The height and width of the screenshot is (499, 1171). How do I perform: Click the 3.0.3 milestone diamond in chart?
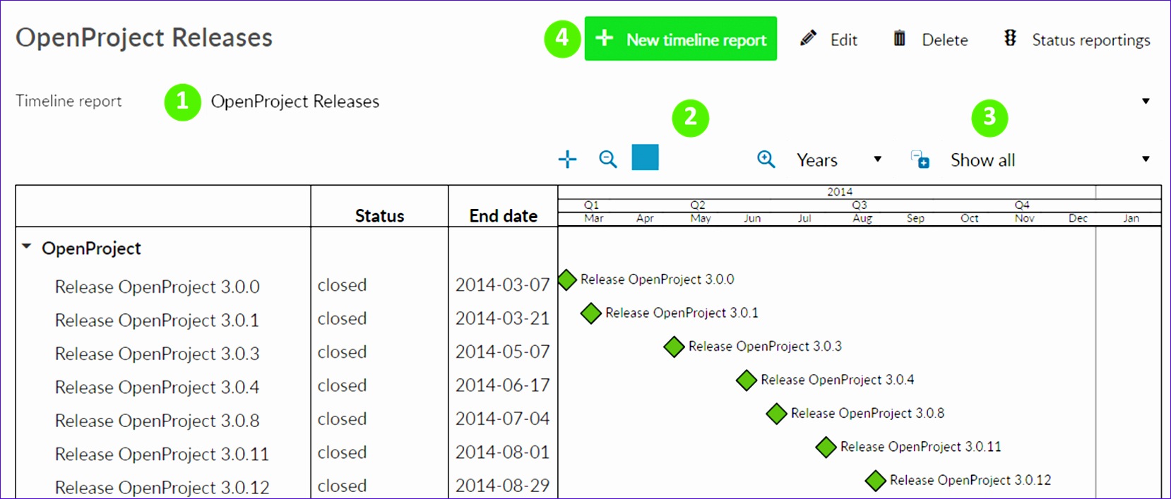pyautogui.click(x=674, y=347)
